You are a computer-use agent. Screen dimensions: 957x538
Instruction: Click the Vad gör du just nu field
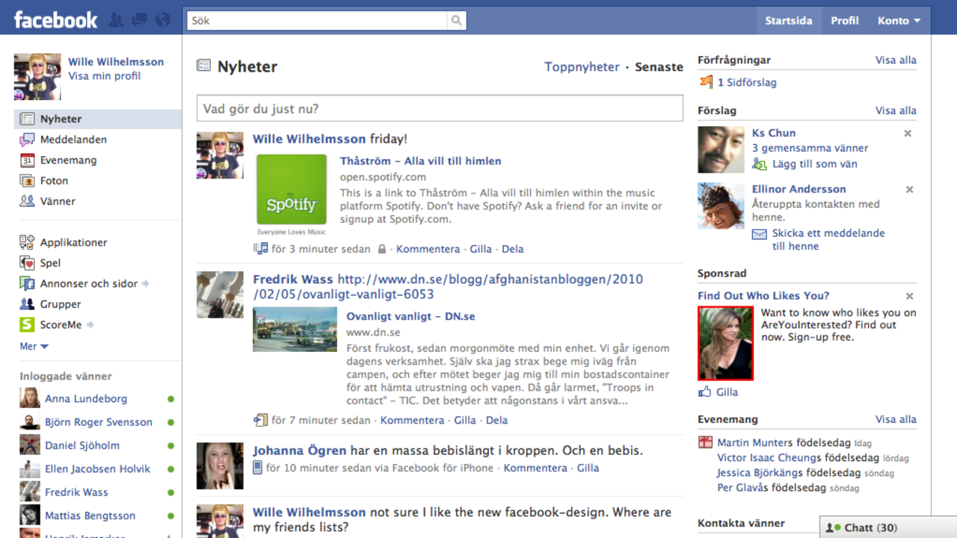point(439,108)
